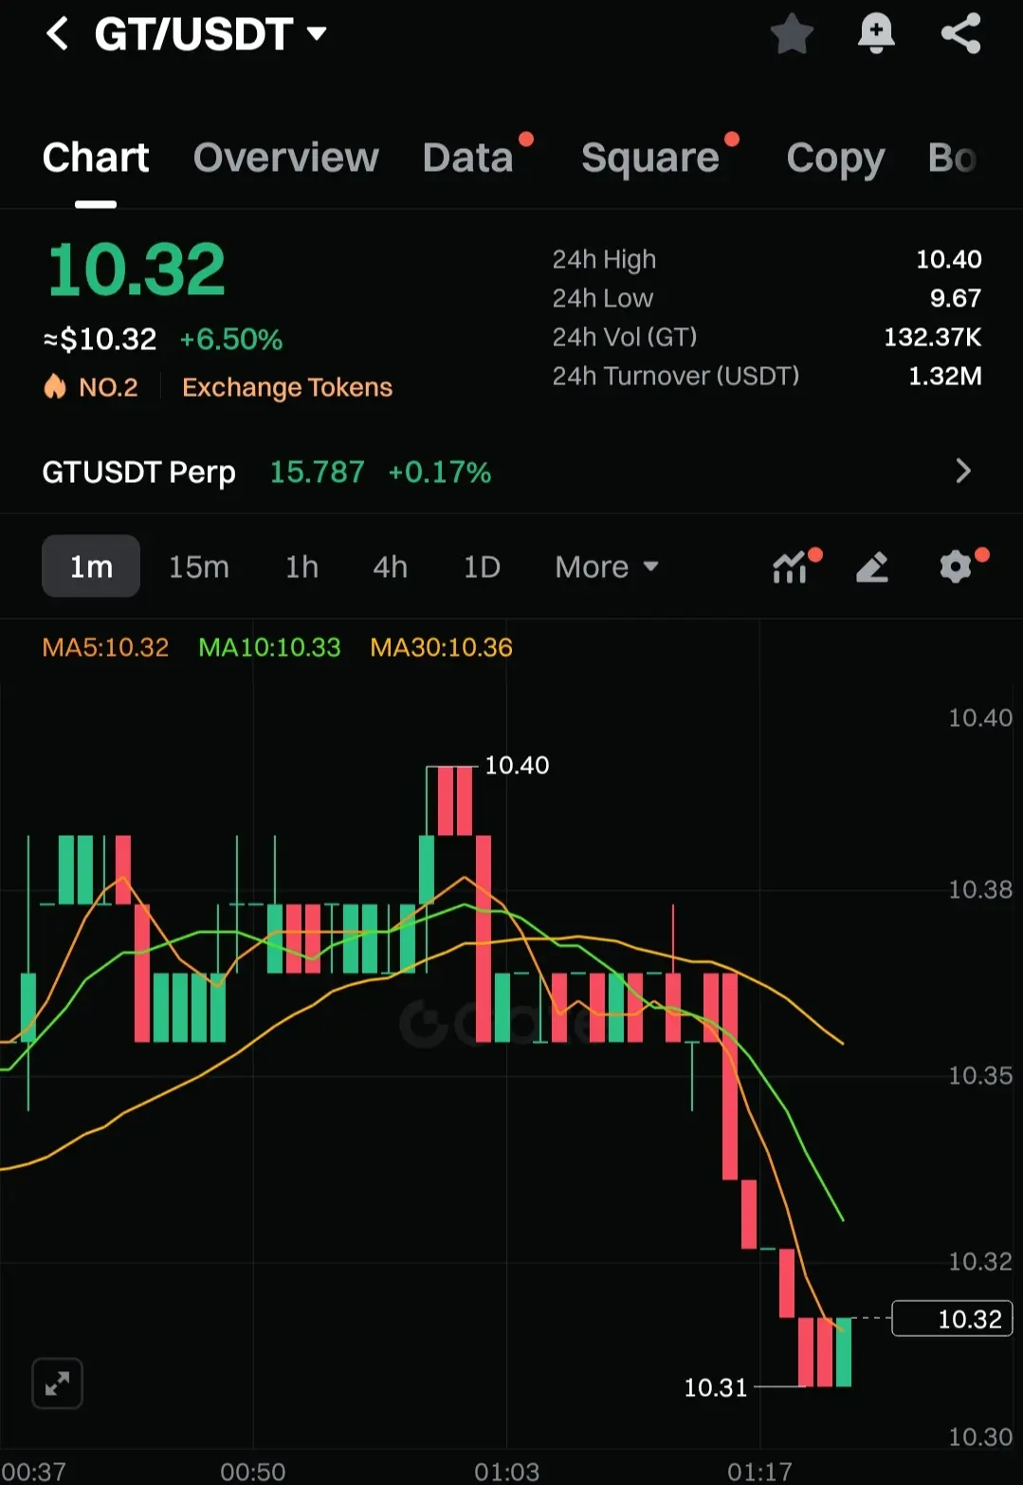Viewport: 1023px width, 1485px height.
Task: Tap the 00:50 time axis label
Action: pyautogui.click(x=253, y=1471)
